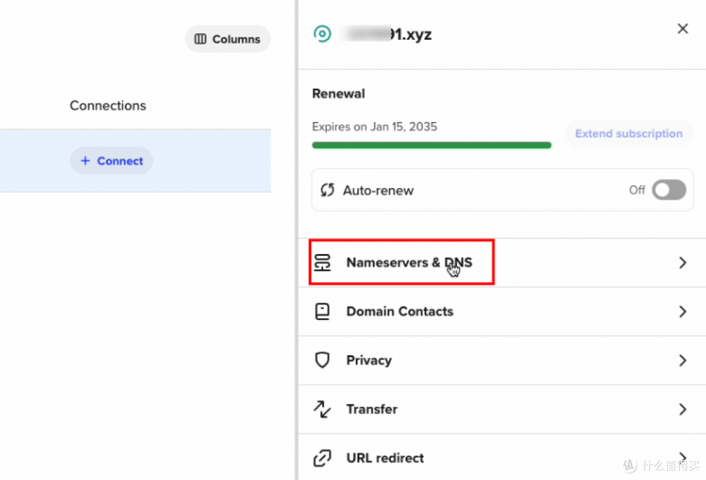Click the green renewal progress bar
Screen dimensions: 706x480
point(431,145)
